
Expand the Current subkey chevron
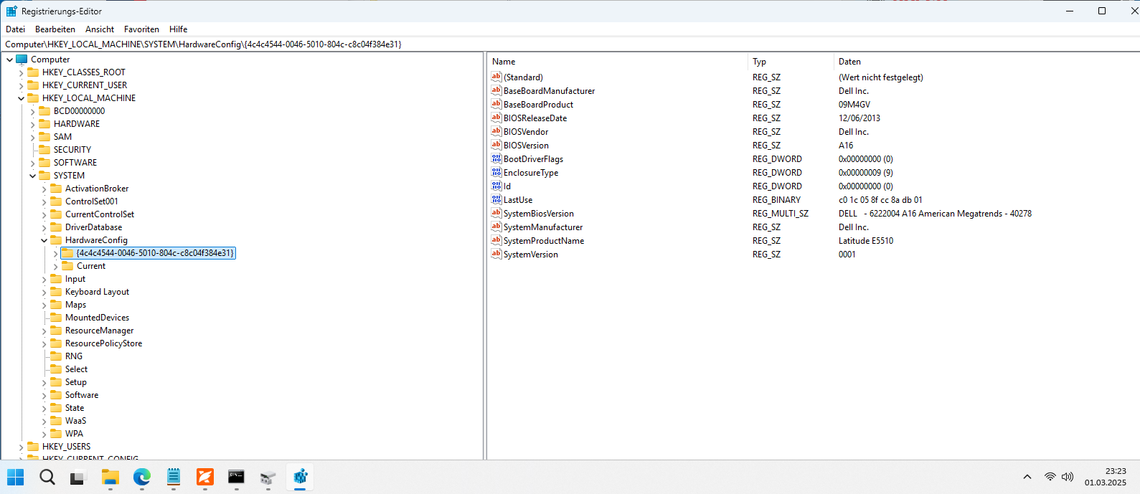tap(55, 266)
